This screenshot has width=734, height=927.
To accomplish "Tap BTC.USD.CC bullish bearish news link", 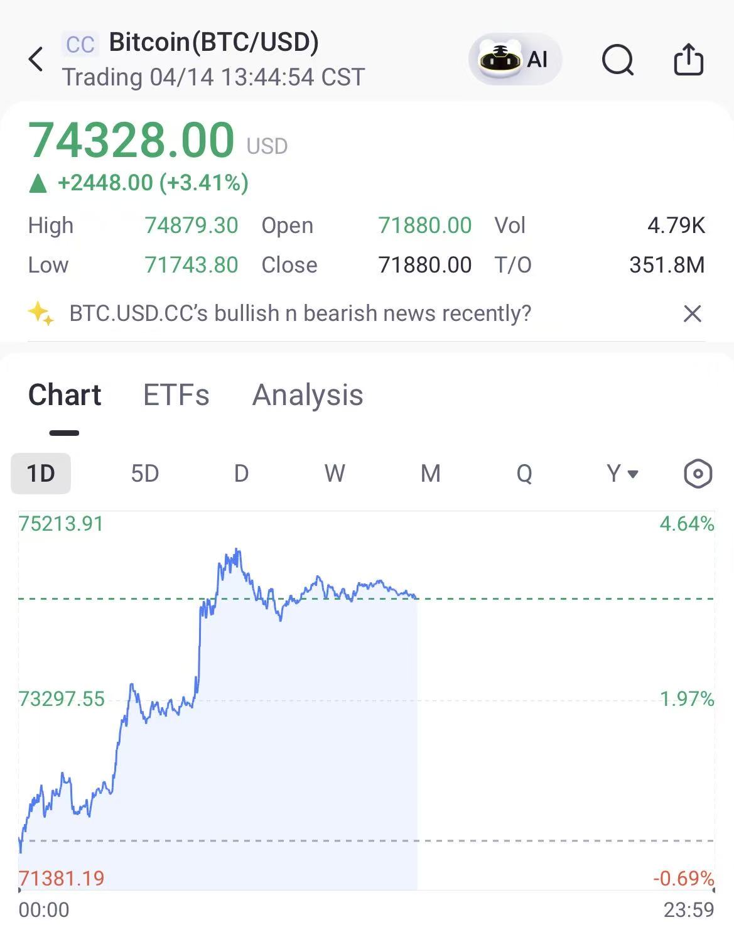I will pos(300,313).
